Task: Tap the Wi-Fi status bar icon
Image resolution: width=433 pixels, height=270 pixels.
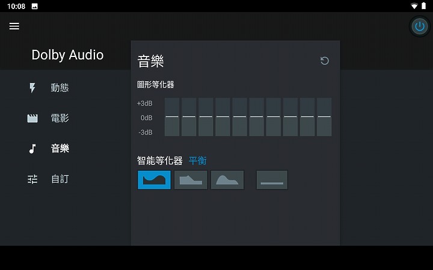Action: [414, 6]
